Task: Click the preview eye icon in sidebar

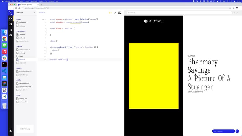Action: [x=11, y=24]
